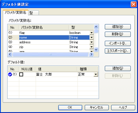Select the zip parameter cell

click(44, 47)
